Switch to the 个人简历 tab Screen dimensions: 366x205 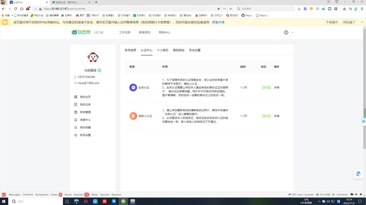(x=163, y=50)
